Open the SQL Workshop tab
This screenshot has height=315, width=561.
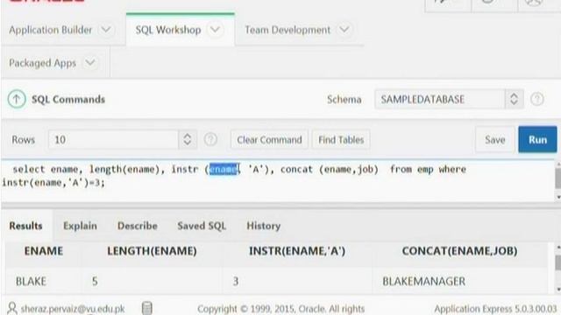[x=168, y=30]
